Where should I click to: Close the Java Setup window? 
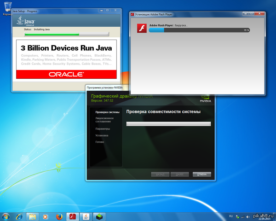(115, 11)
